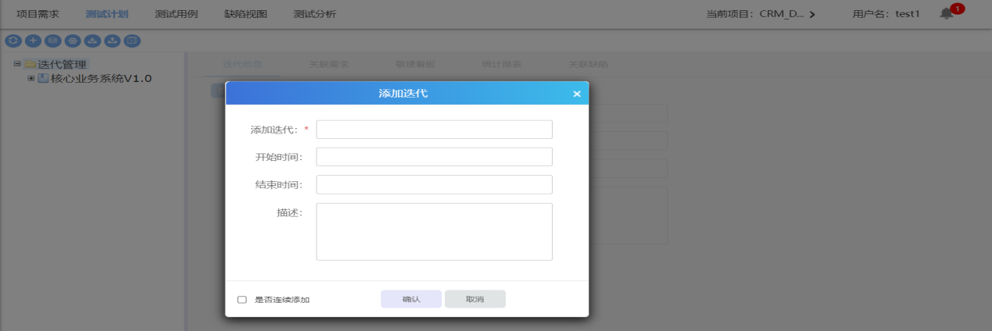Viewport: 992px width, 331px height.
Task: Open the 项目需求 menu
Action: [38, 14]
